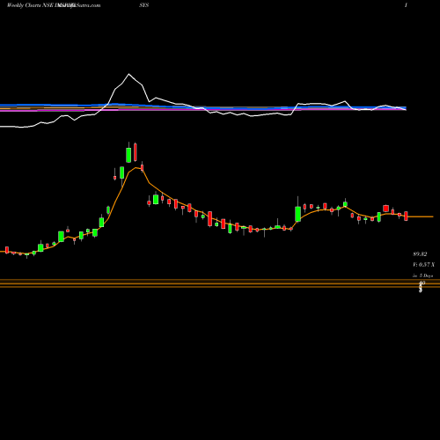Click the tall green candle at the price peak
This screenshot has width=440, height=440.
tap(128, 155)
